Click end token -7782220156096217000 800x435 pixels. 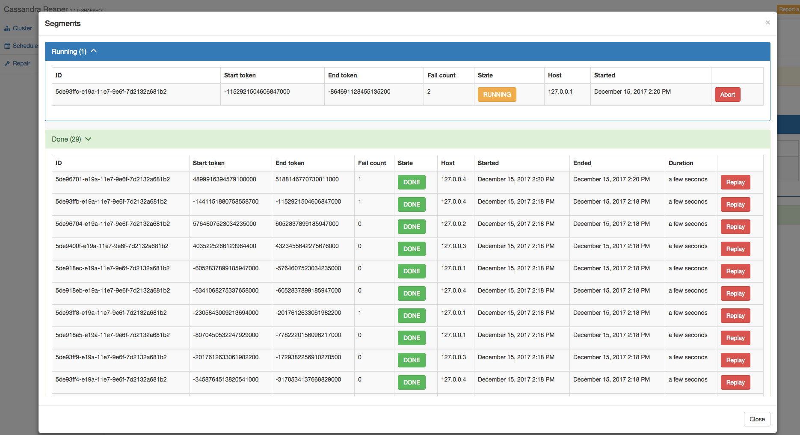[x=308, y=335]
